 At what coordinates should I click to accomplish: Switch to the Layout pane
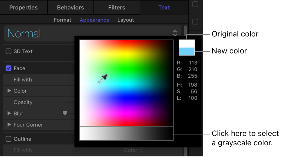[126, 20]
